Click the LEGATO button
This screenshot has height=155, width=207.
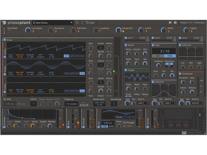pyautogui.click(x=84, y=102)
